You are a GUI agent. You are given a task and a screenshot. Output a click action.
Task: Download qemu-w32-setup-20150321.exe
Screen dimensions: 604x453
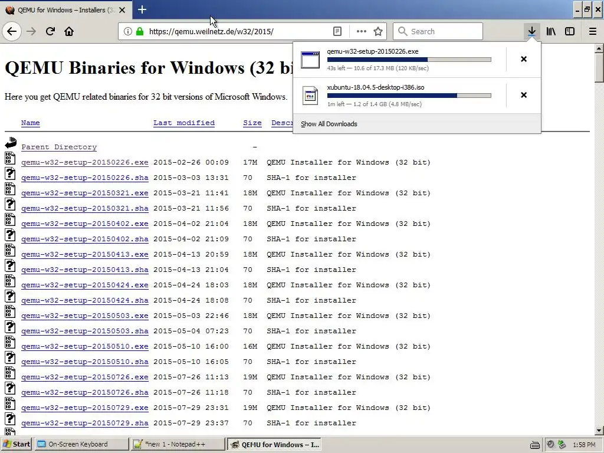tap(85, 193)
